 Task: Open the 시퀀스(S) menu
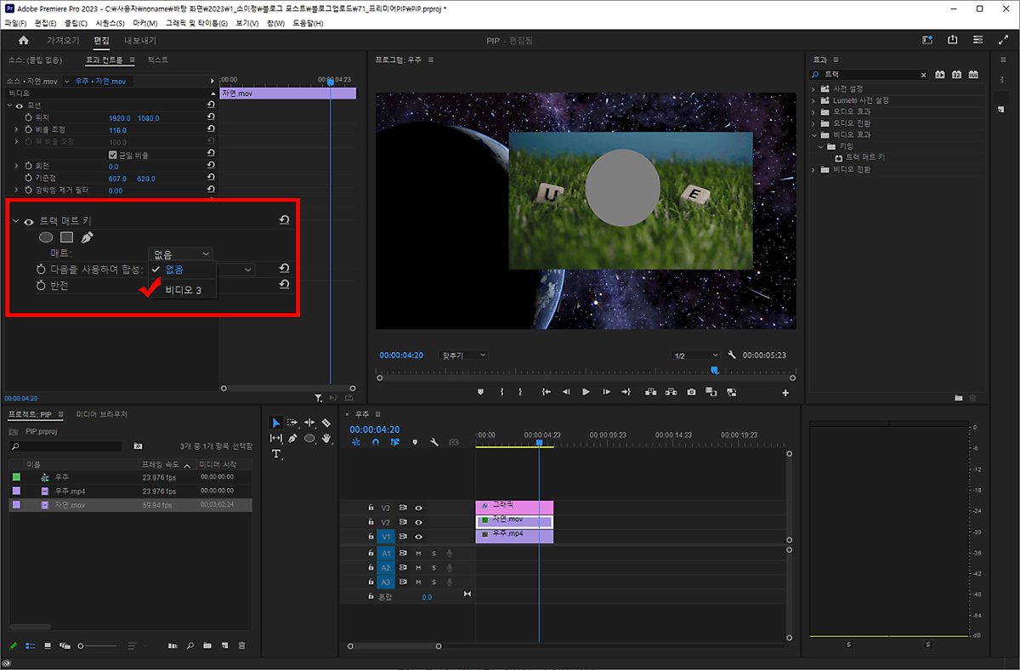pos(110,23)
